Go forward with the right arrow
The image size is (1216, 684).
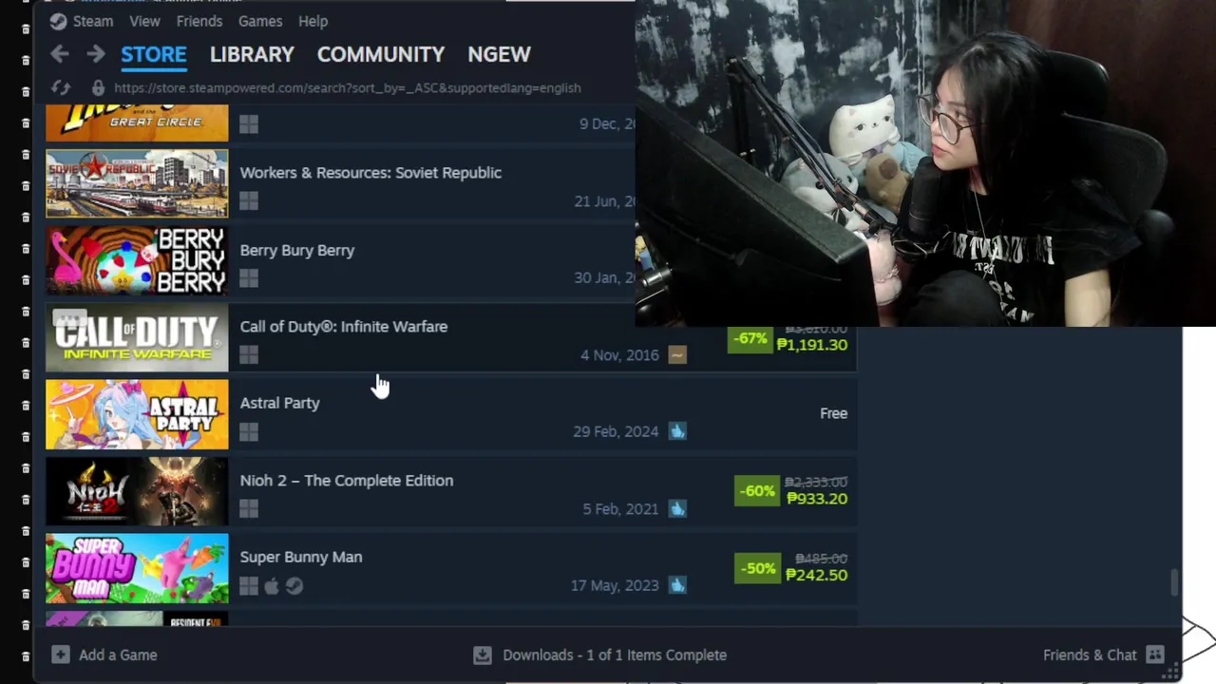click(95, 54)
